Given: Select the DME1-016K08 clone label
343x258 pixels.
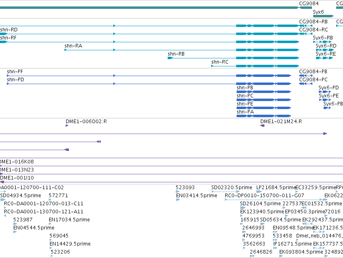Looking at the screenshot, I should pyautogui.click(x=17, y=162).
